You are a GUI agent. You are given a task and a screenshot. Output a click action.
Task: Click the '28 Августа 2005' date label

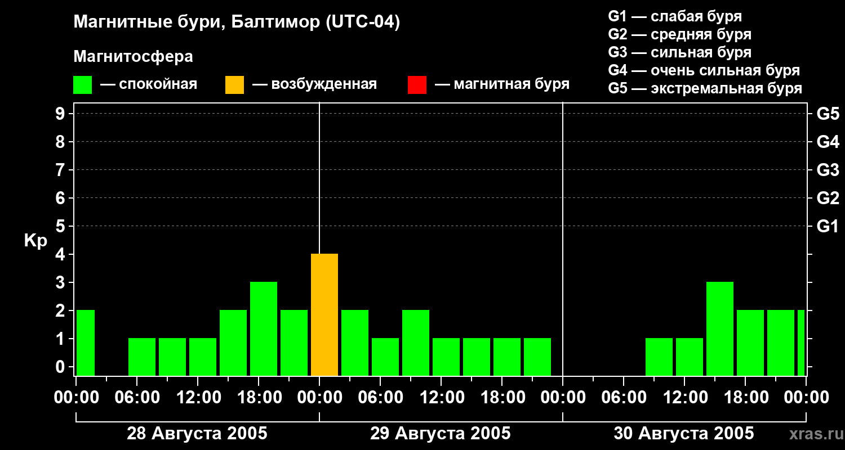click(x=197, y=434)
